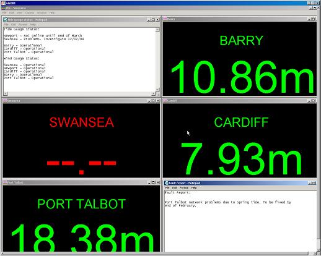
Task: Click the Notepad icon of tide gauge status window
Action: (6, 20)
